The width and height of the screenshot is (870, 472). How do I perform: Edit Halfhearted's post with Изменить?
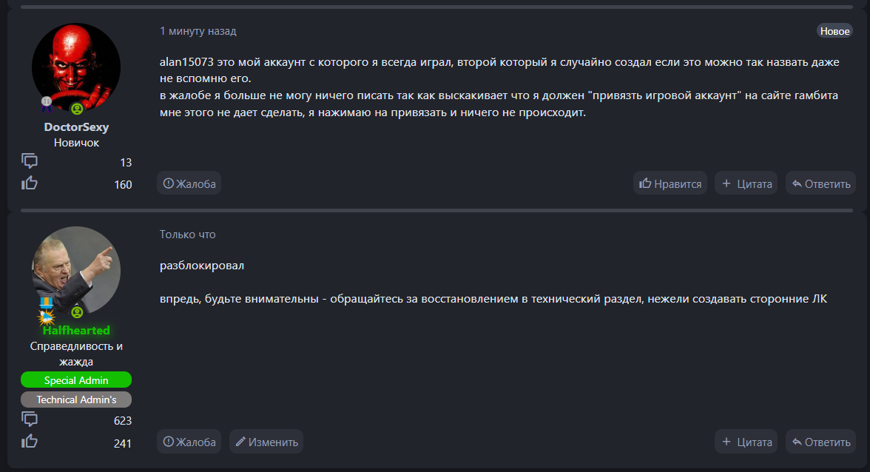[x=266, y=442]
